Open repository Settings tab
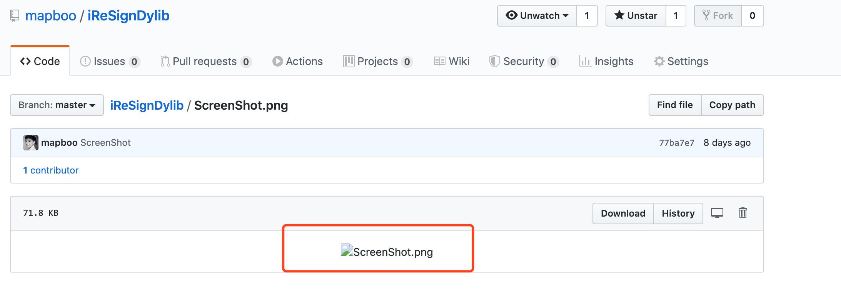Image resolution: width=841 pixels, height=297 pixels. coord(681,62)
